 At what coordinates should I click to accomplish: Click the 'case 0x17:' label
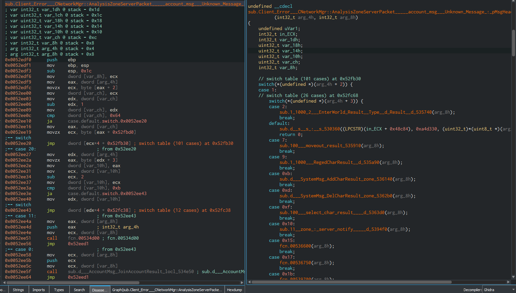[x=281, y=257]
